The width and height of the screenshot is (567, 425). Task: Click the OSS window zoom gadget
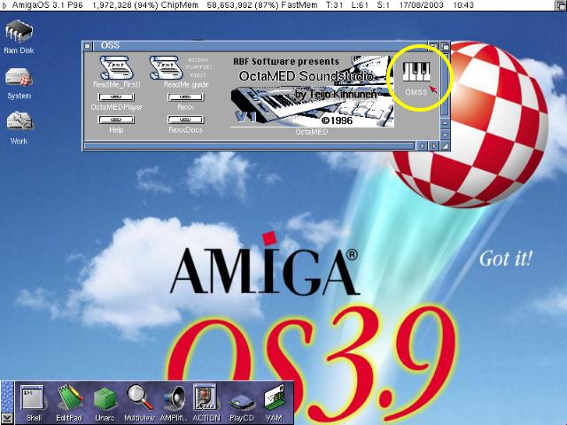coord(433,46)
